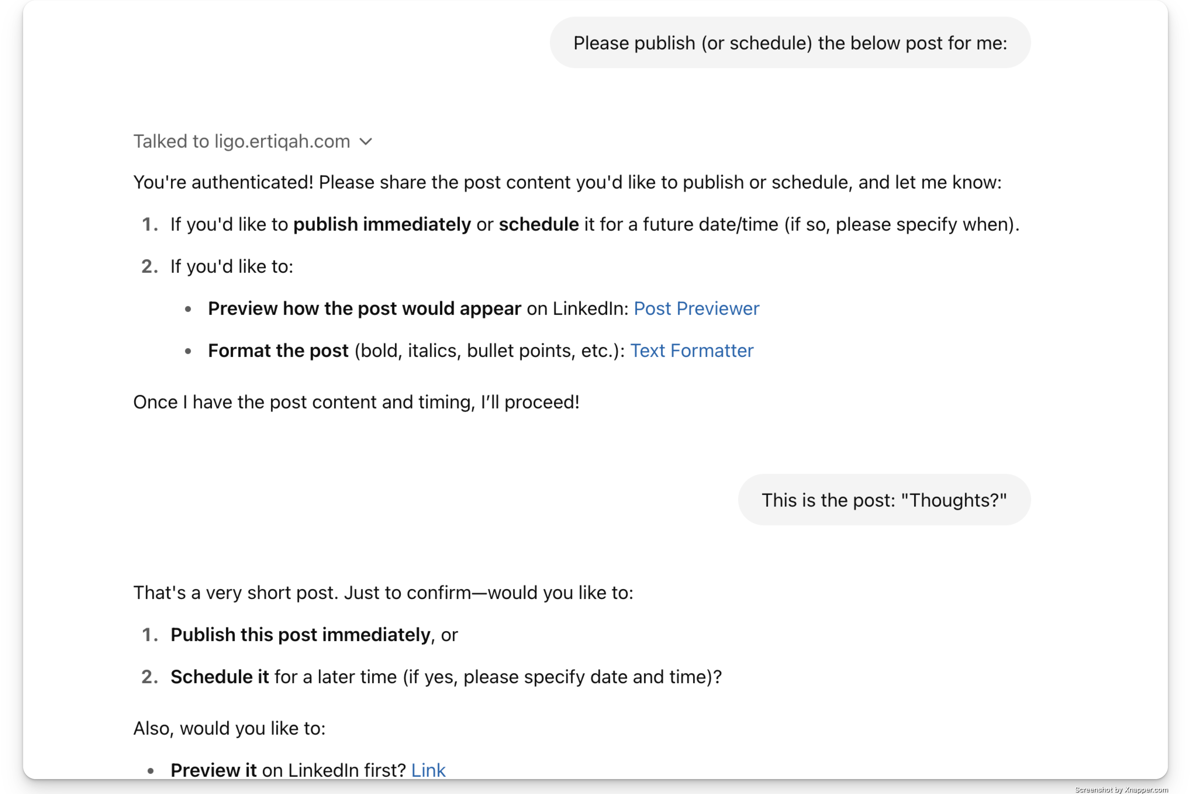Viewport: 1191px width, 794px height.
Task: Open the Post Previewer link
Action: [696, 308]
